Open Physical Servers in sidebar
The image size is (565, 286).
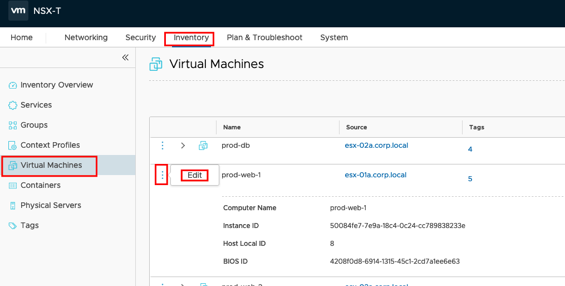point(51,206)
